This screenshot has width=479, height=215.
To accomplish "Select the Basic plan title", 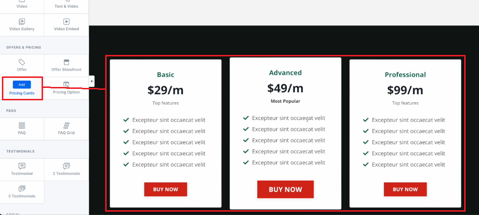I will coord(165,75).
